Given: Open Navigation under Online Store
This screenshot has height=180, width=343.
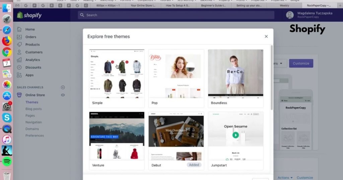Looking at the screenshot, I should point(33,122).
